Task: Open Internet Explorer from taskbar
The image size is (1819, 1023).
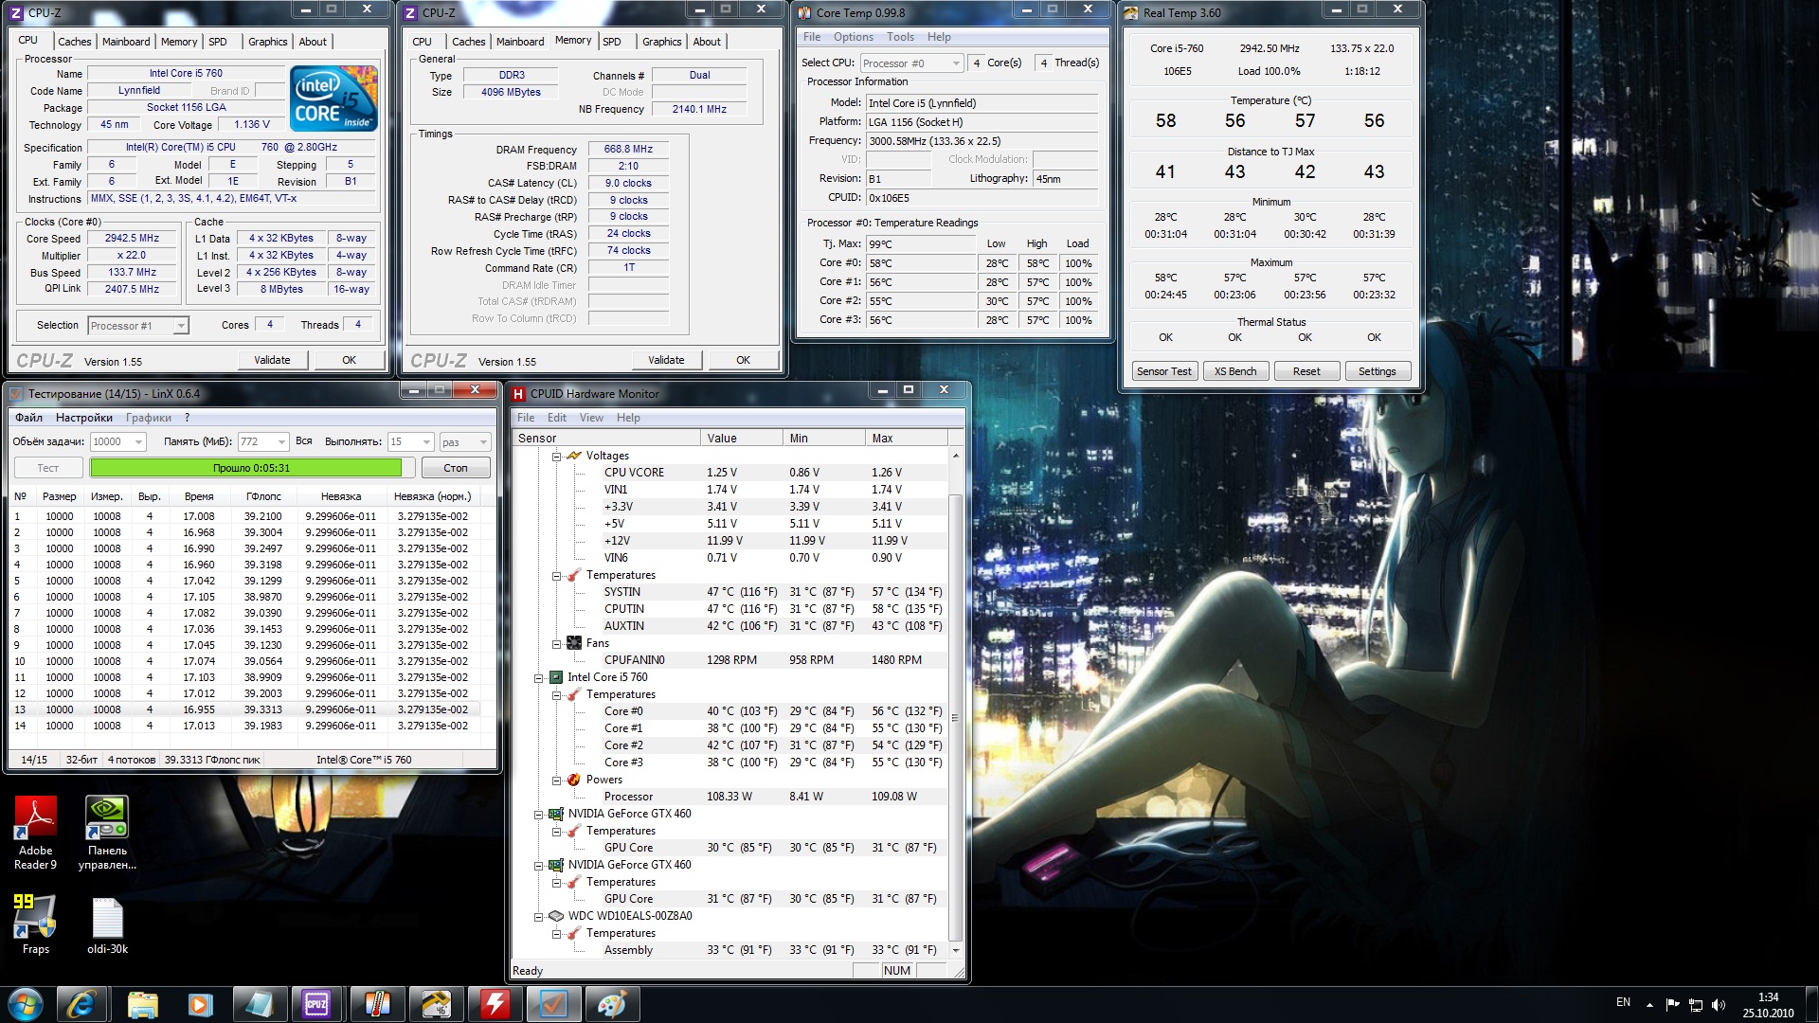Action: pos(81,1004)
